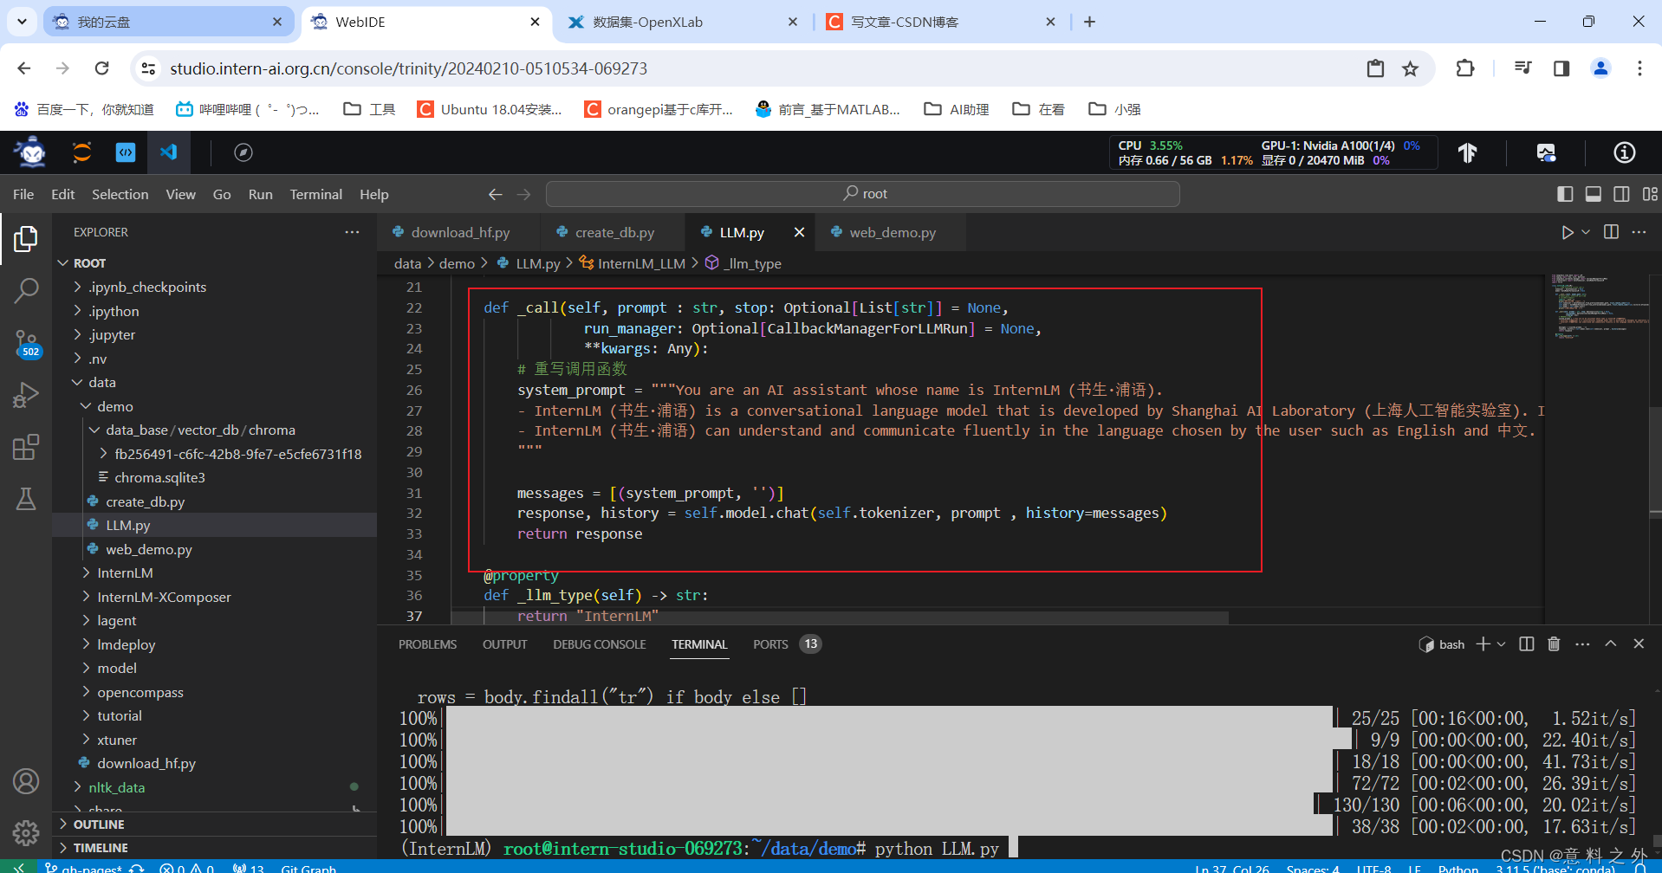The height and width of the screenshot is (873, 1662).
Task: Open the Testing flask icon
Action: coord(26,499)
